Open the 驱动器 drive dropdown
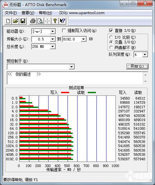Screen dimensions: 155x185 pos(52,31)
